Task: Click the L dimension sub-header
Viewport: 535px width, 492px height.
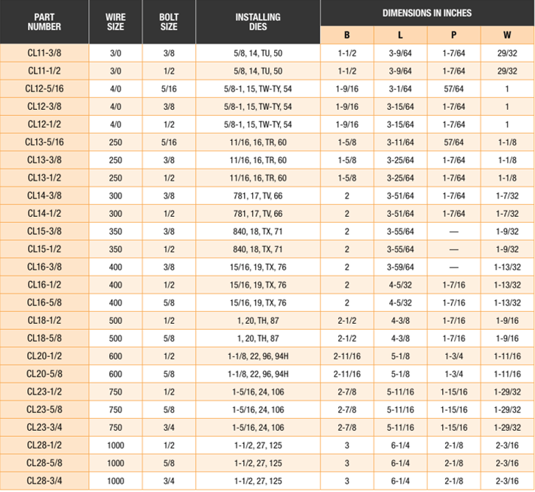Action: [x=401, y=35]
